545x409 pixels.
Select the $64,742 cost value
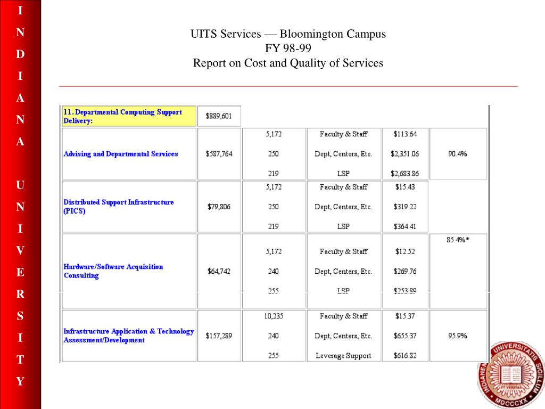click(x=219, y=271)
